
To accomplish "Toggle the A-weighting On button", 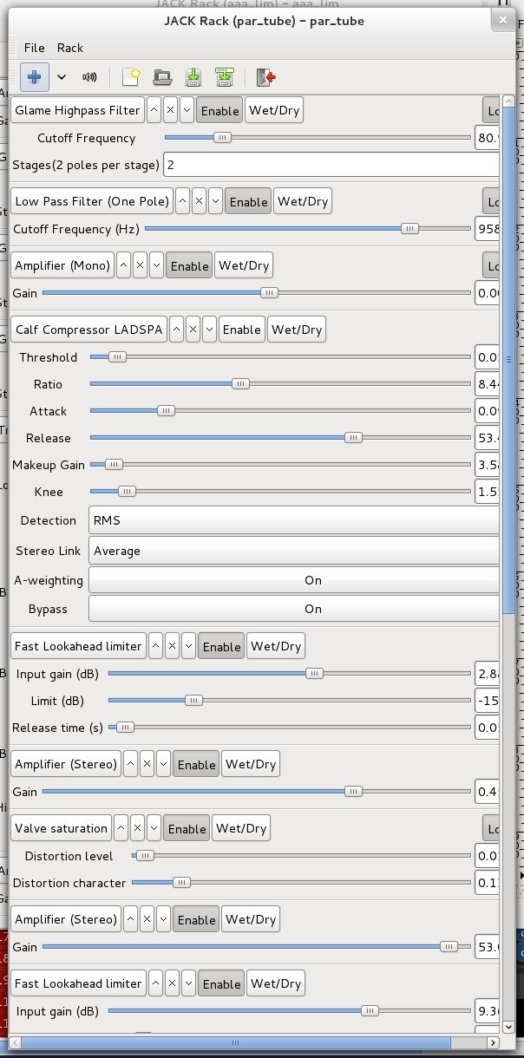I will click(294, 580).
